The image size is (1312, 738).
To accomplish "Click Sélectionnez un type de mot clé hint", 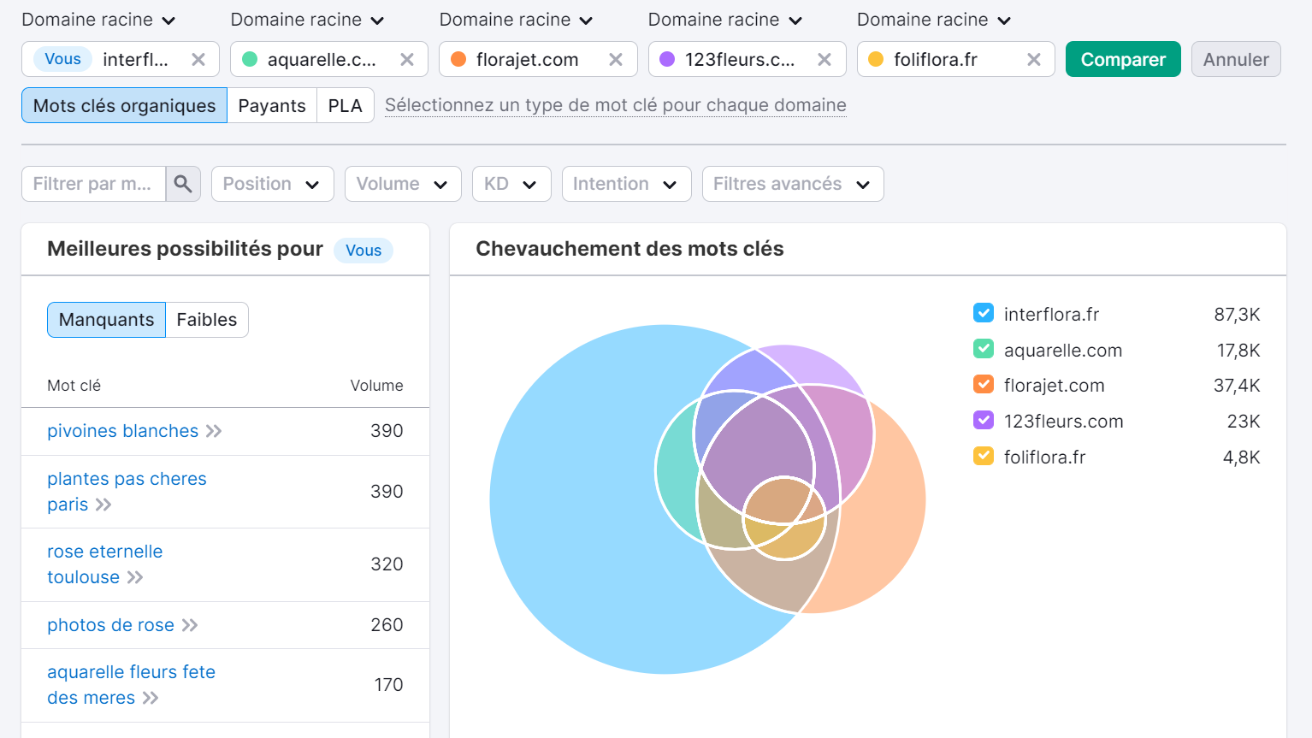I will tap(616, 105).
